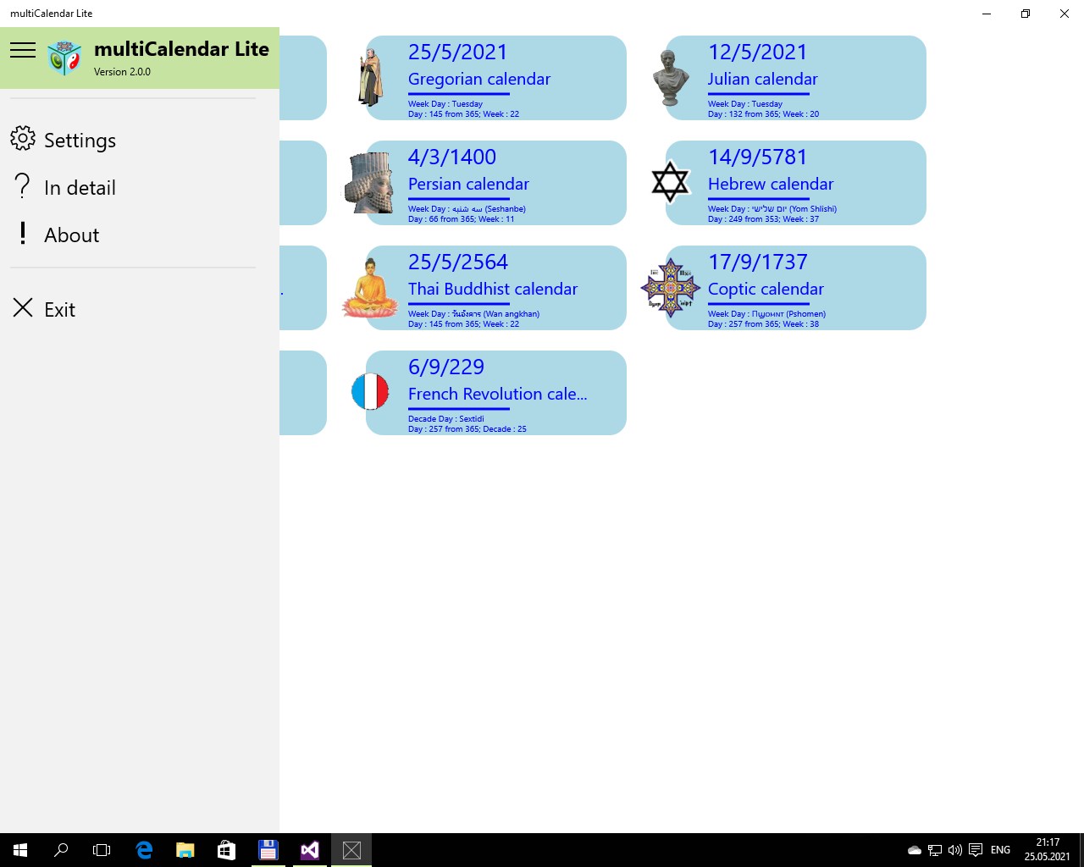Open the taskbar clock 21:17
Screen dimensions: 1084x867
(1048, 850)
